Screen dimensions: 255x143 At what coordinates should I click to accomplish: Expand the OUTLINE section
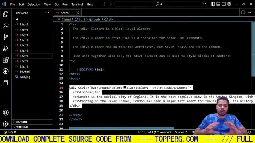(32, 122)
